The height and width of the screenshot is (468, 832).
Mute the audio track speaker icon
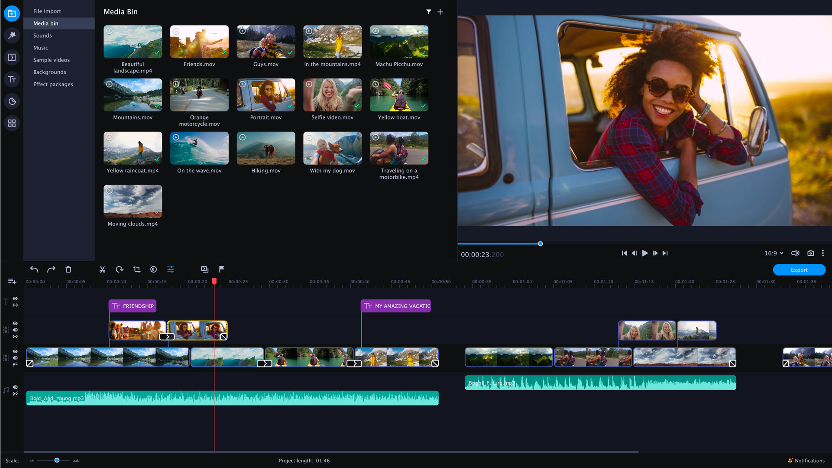(15, 387)
